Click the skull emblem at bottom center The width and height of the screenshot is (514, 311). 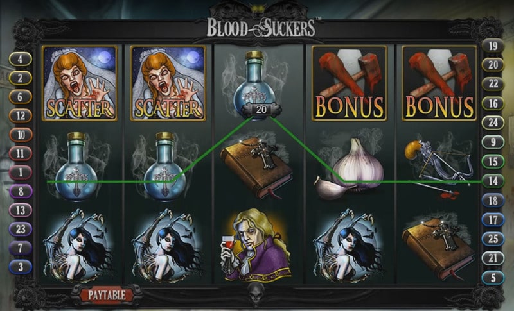[x=256, y=294]
